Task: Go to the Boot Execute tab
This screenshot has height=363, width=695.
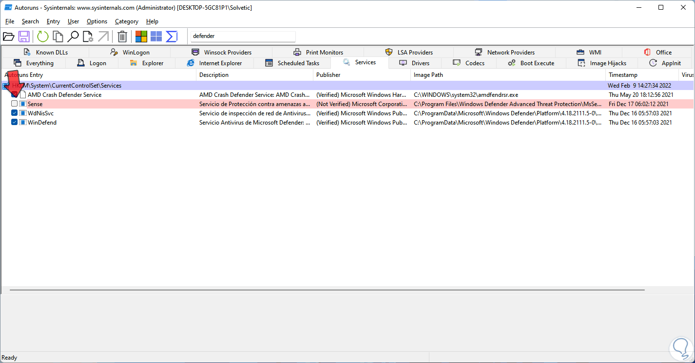Action: coord(531,63)
